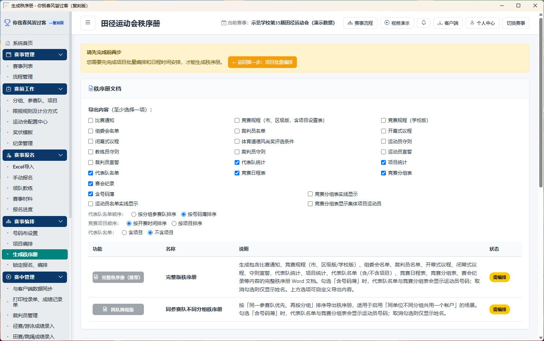Open 视频演示 from top bar

(x=397, y=23)
